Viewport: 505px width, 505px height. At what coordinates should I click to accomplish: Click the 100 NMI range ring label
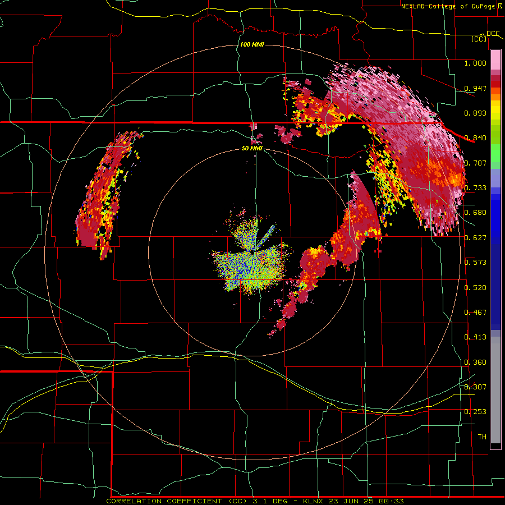pos(252,44)
